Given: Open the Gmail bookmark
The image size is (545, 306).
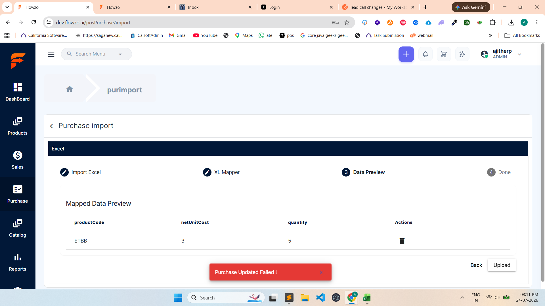Looking at the screenshot, I should click(x=178, y=35).
